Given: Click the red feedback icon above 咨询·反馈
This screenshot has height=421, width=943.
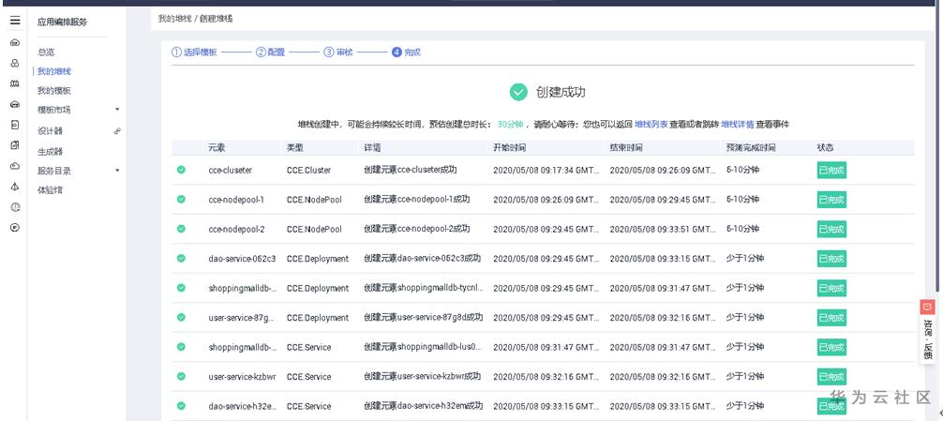Looking at the screenshot, I should [x=927, y=308].
